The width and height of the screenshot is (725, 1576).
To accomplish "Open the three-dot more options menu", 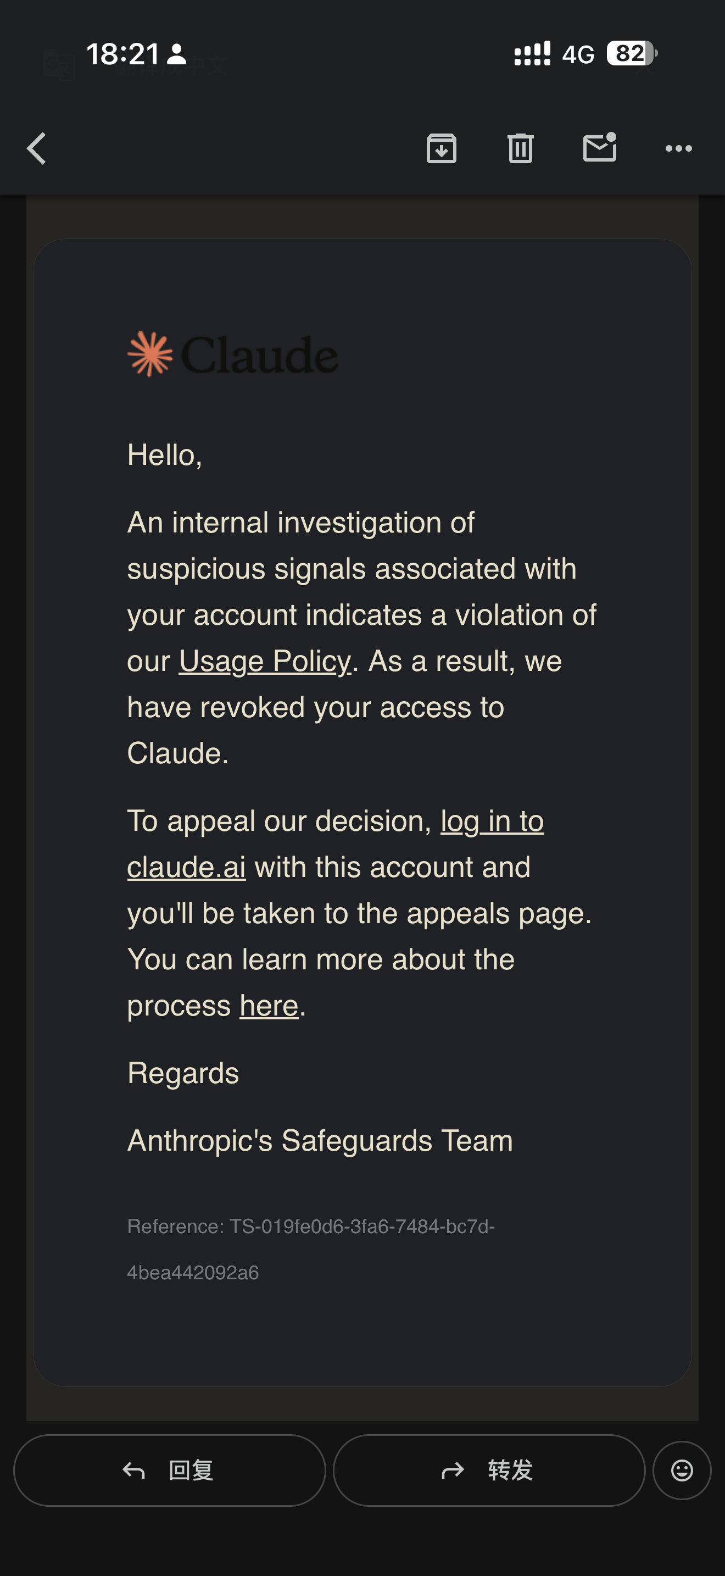I will point(678,148).
